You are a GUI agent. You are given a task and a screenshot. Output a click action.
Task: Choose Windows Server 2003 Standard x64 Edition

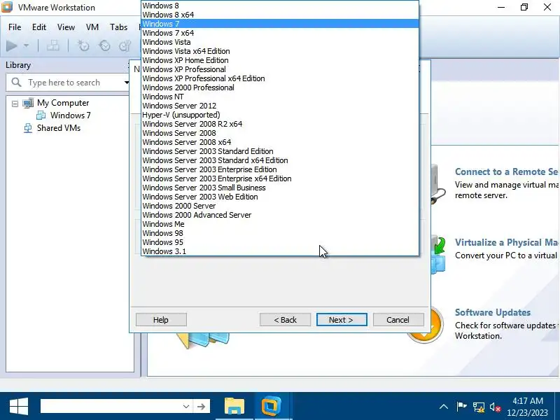tap(280, 160)
